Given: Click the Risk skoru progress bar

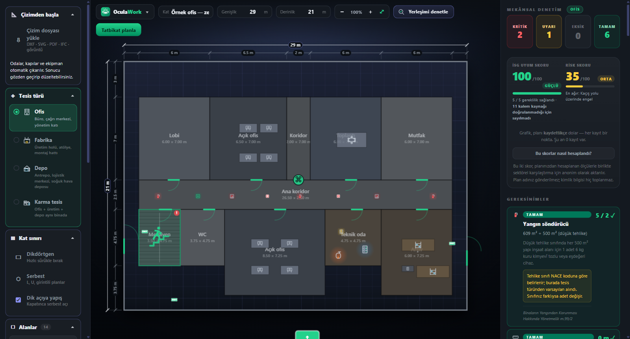Looking at the screenshot, I should 590,86.
